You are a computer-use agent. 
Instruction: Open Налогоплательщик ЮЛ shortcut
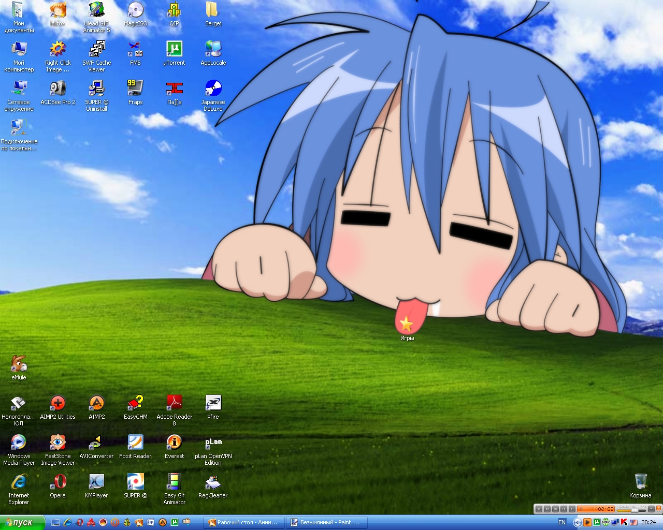coord(19,410)
